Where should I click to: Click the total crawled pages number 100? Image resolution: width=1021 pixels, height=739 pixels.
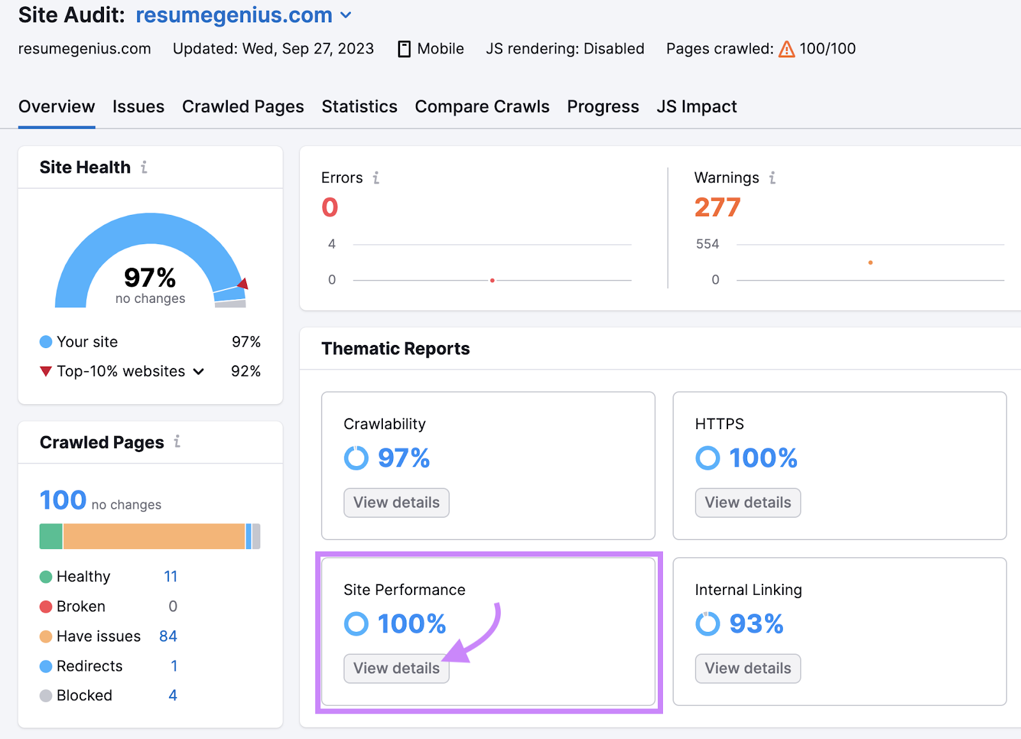[x=63, y=500]
